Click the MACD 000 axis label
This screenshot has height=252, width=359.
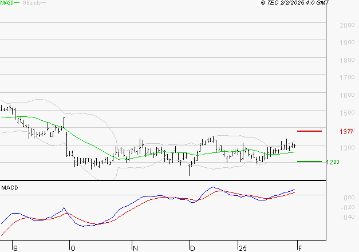[x=349, y=198]
